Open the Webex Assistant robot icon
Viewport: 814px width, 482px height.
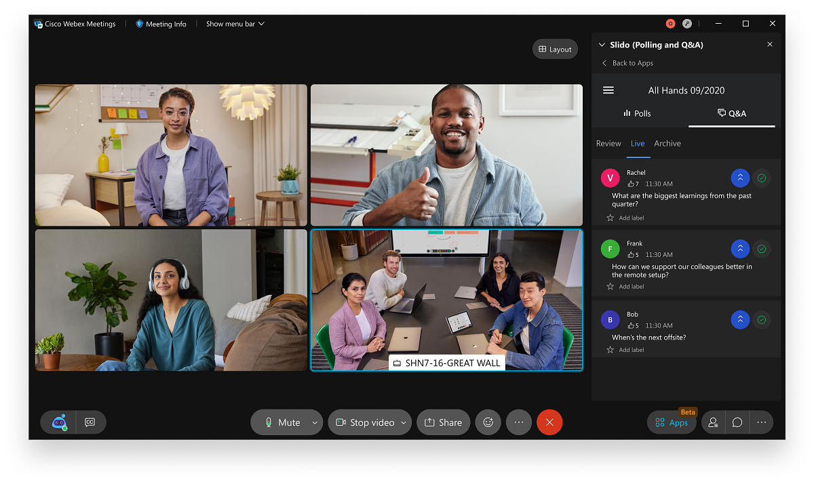(60, 422)
